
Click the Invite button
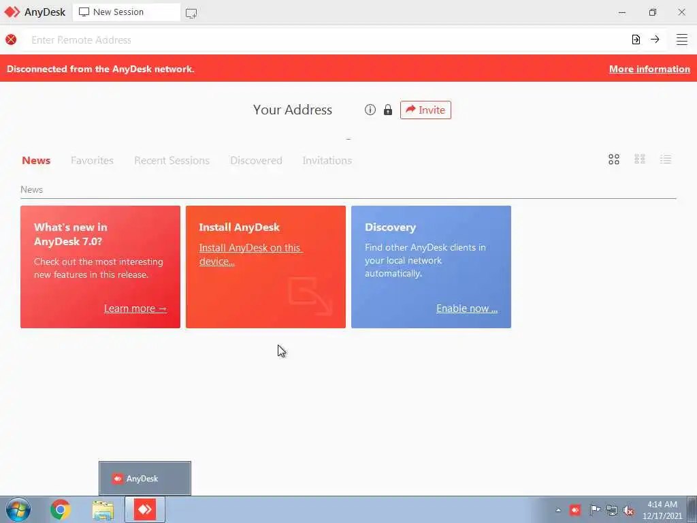[425, 110]
